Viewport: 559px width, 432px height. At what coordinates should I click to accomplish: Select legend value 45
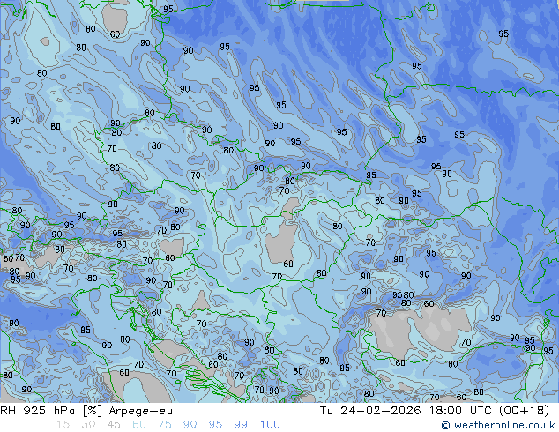[x=114, y=425]
